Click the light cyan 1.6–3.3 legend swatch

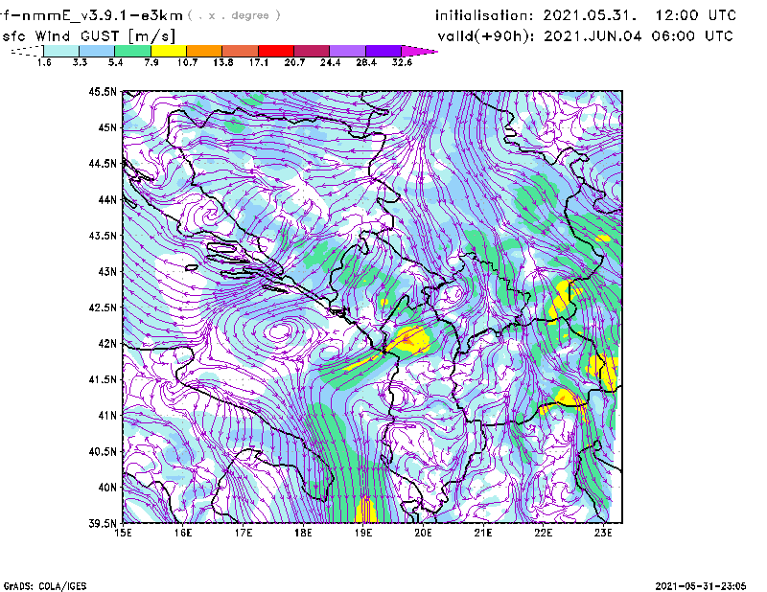click(x=61, y=51)
